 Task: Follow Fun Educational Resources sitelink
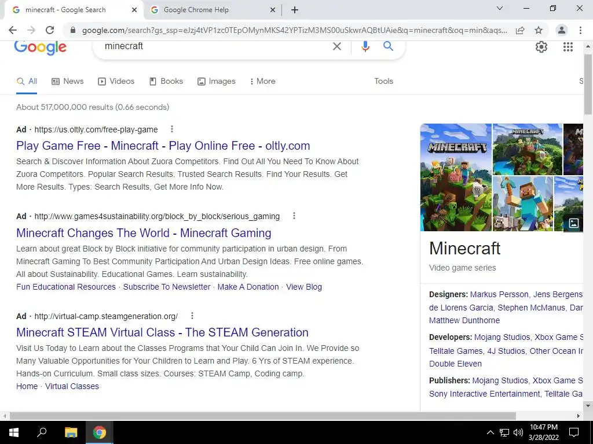pyautogui.click(x=66, y=287)
